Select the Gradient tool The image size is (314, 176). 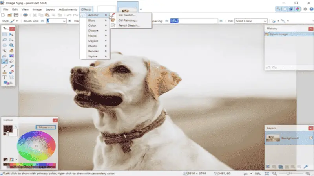(x=11, y=56)
